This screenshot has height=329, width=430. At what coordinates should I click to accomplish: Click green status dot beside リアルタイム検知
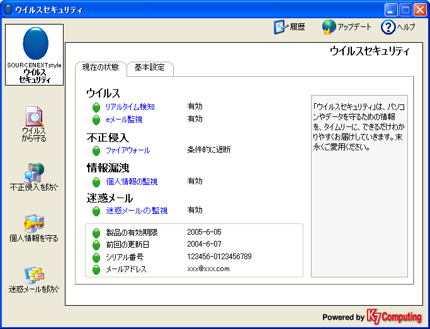(96, 108)
